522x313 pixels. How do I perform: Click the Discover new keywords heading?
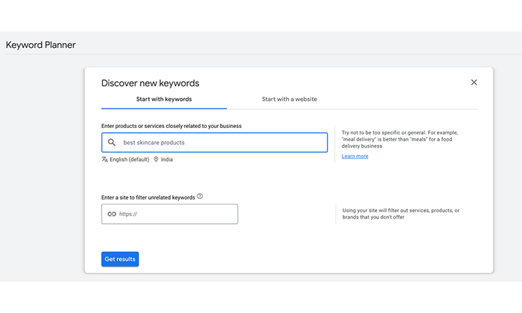pos(150,83)
